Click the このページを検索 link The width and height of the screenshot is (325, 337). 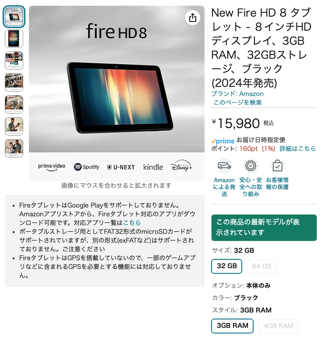(x=238, y=103)
